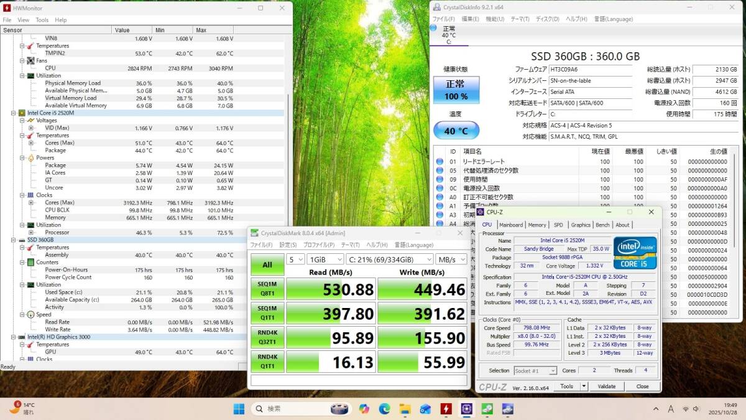Image resolution: width=746 pixels, height=420 pixels.
Task: Open Microsoft Edge from the taskbar
Action: click(384, 409)
